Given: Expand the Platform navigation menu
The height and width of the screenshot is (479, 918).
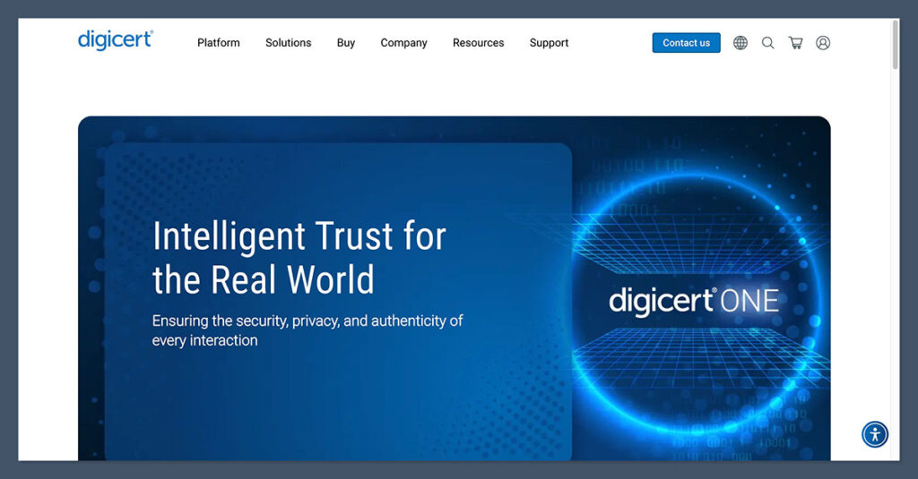Looking at the screenshot, I should pos(219,43).
